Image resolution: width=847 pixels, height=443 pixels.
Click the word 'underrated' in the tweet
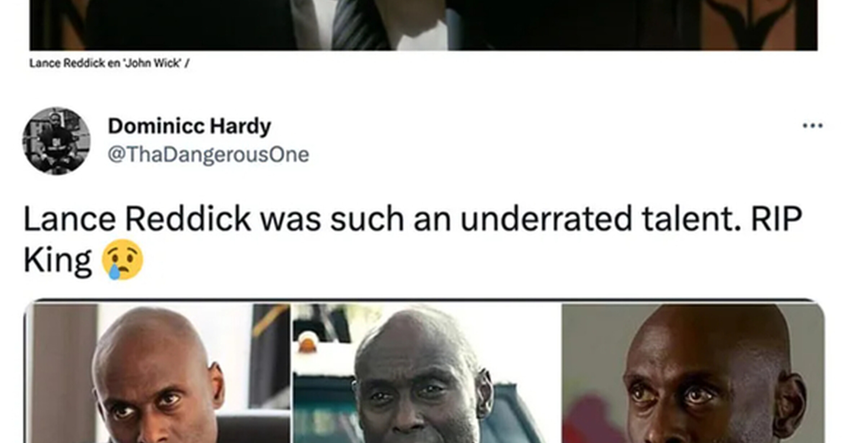(x=546, y=219)
